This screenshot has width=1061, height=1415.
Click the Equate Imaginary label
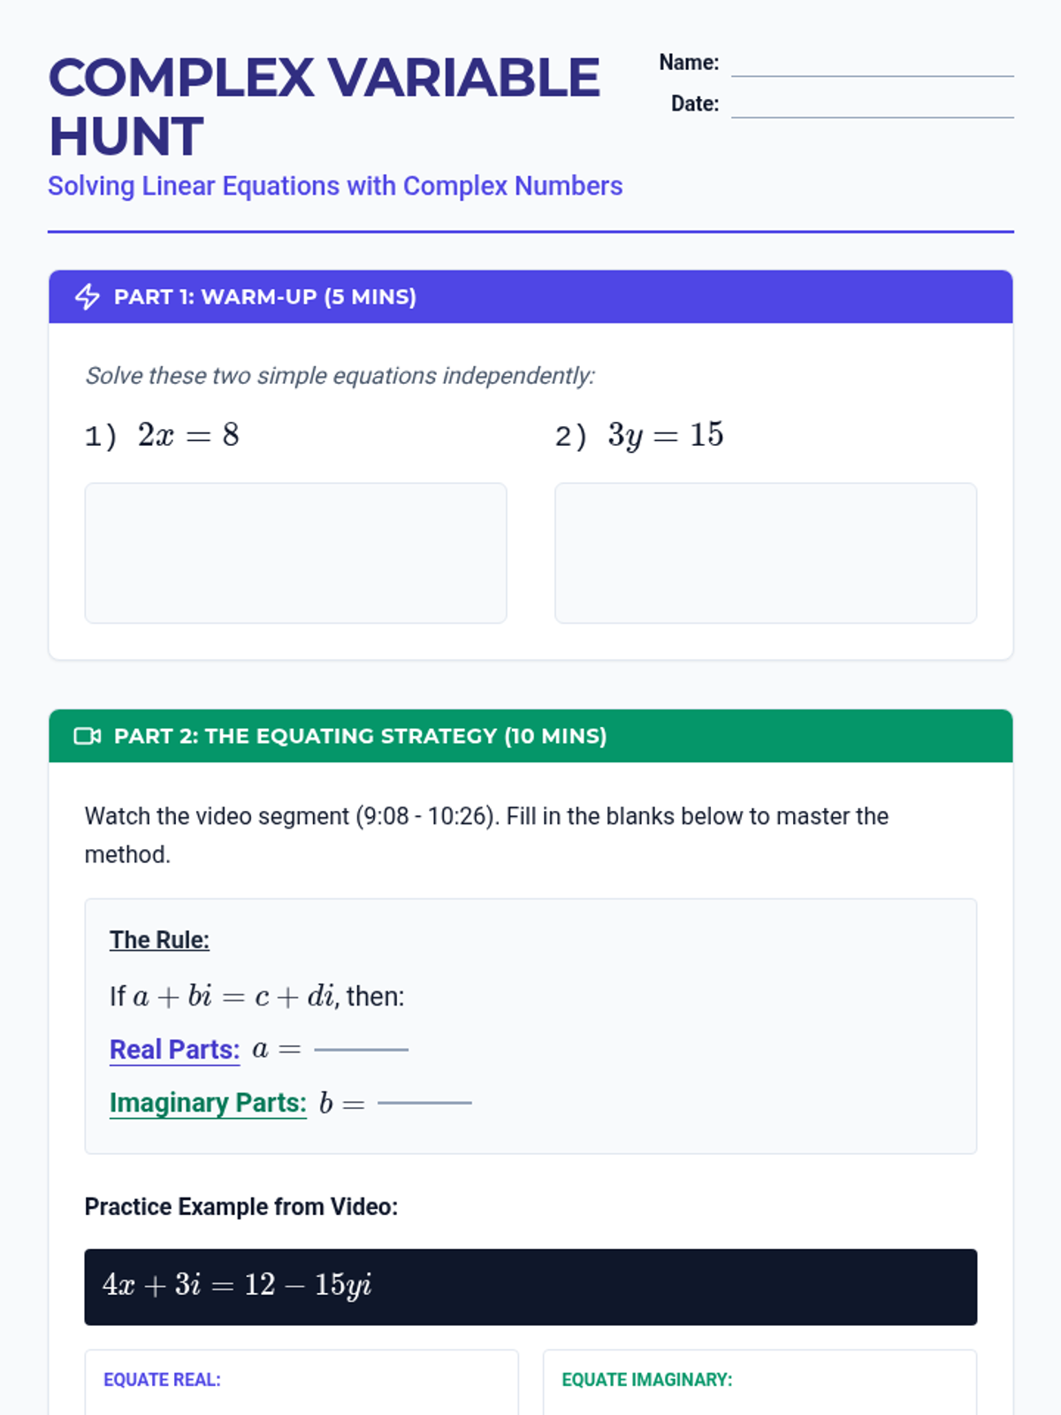[x=646, y=1380]
